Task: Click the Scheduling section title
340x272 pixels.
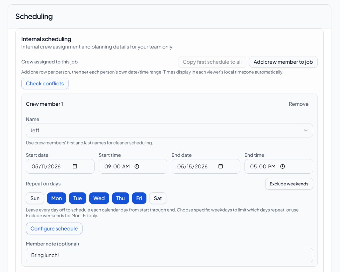Action: click(34, 17)
